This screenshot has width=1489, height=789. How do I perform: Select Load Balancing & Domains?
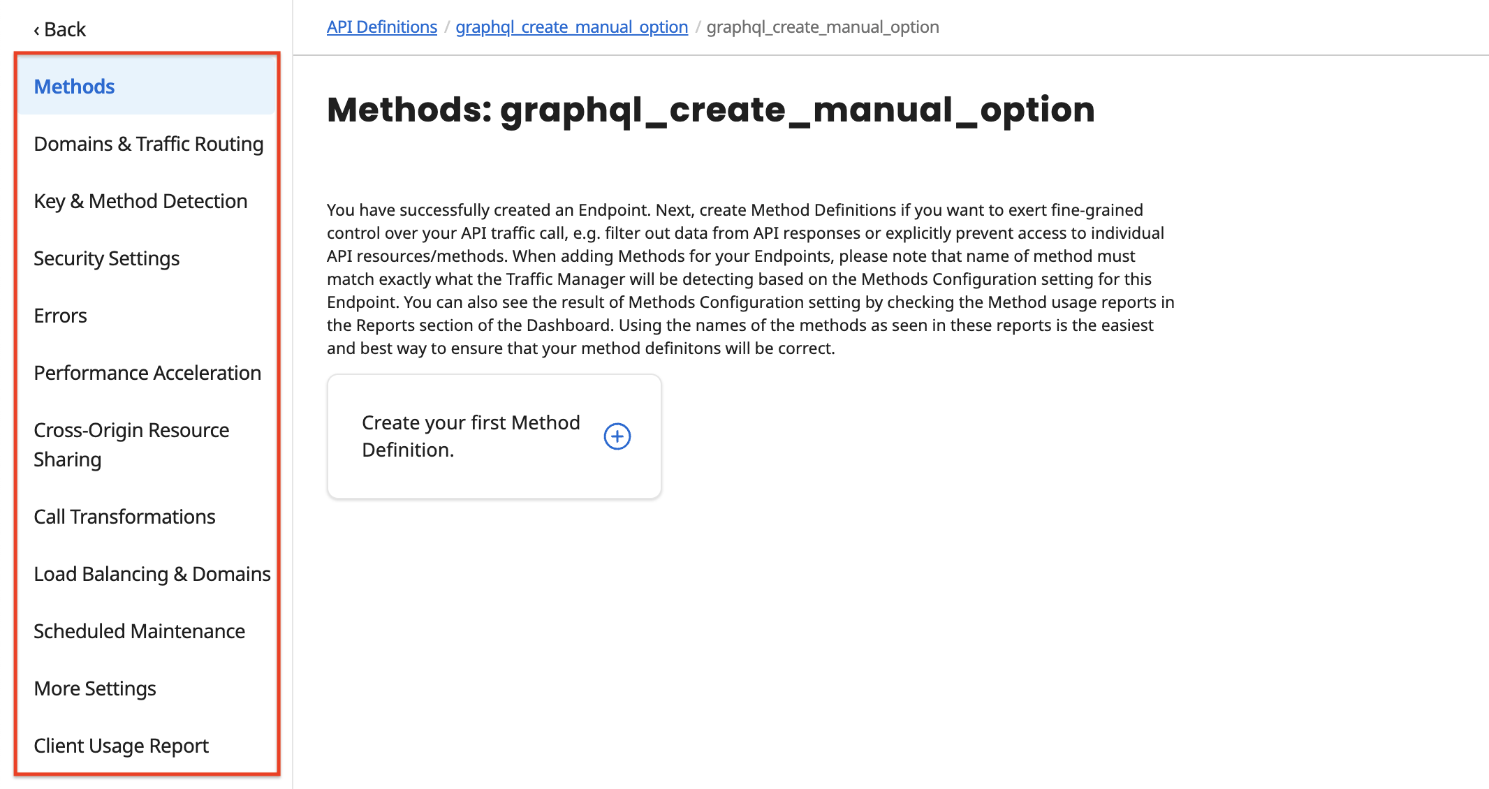tap(152, 574)
